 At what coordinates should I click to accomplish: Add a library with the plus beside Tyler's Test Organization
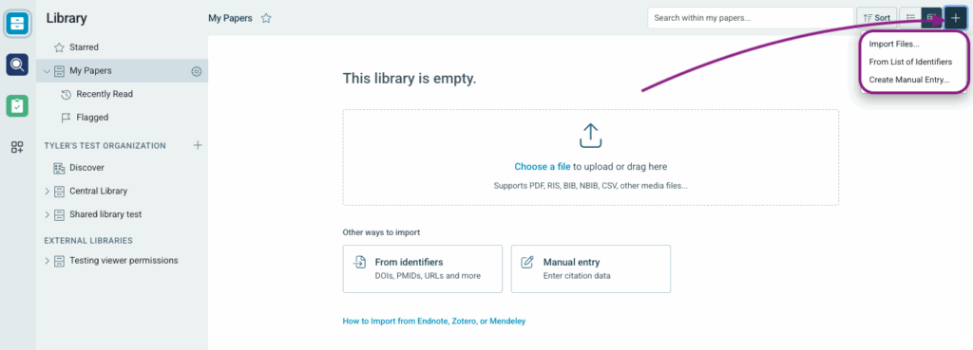pos(198,145)
